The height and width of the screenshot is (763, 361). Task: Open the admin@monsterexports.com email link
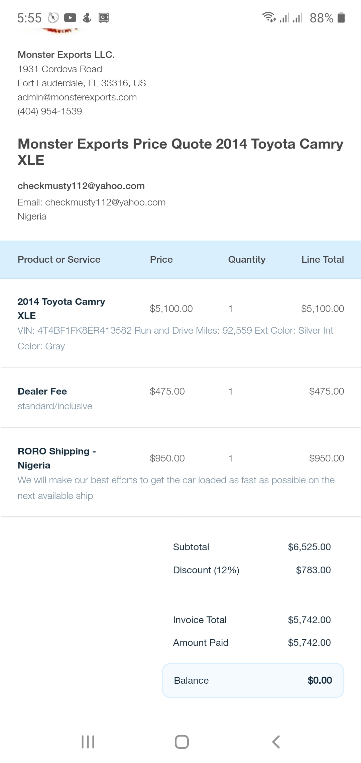77,97
